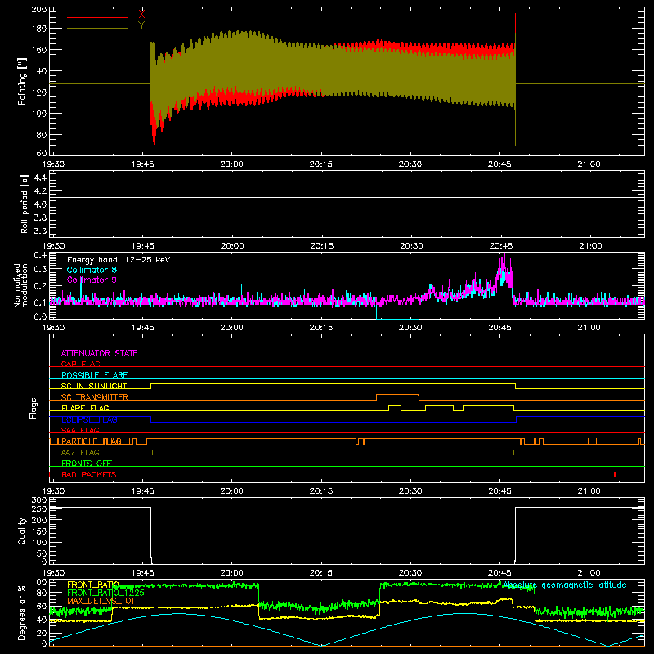Viewport: 654px width, 654px height.
Task: Select the olive Y legend line sample
Action: pos(97,29)
